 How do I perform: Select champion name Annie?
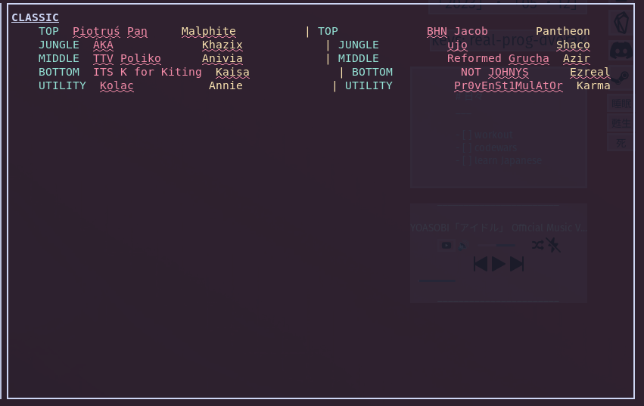226,85
